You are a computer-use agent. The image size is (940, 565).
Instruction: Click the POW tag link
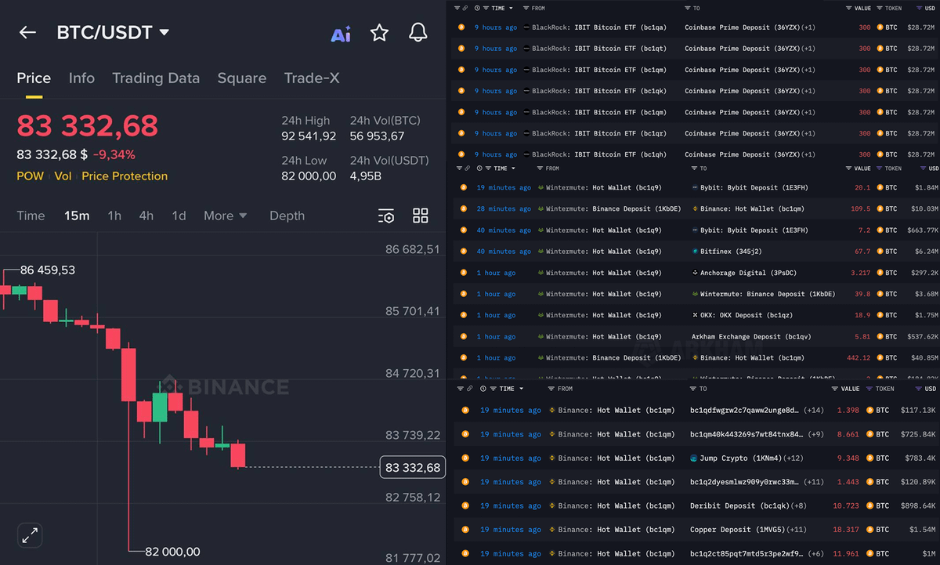tap(31, 176)
